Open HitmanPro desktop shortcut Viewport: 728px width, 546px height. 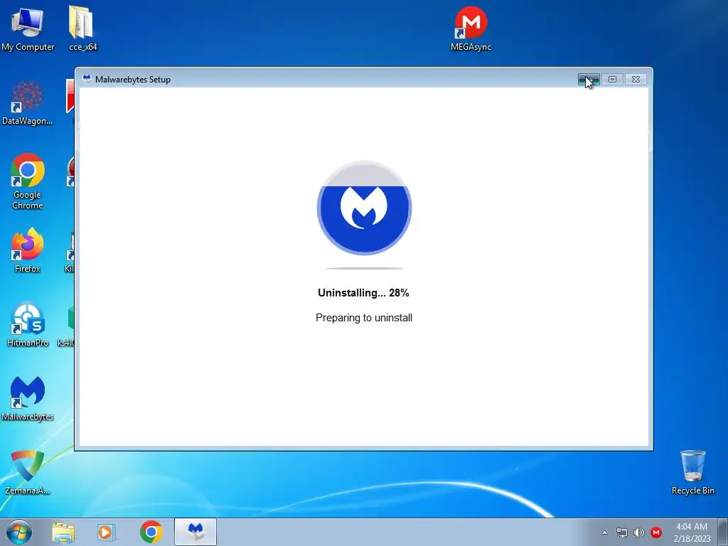pyautogui.click(x=28, y=325)
